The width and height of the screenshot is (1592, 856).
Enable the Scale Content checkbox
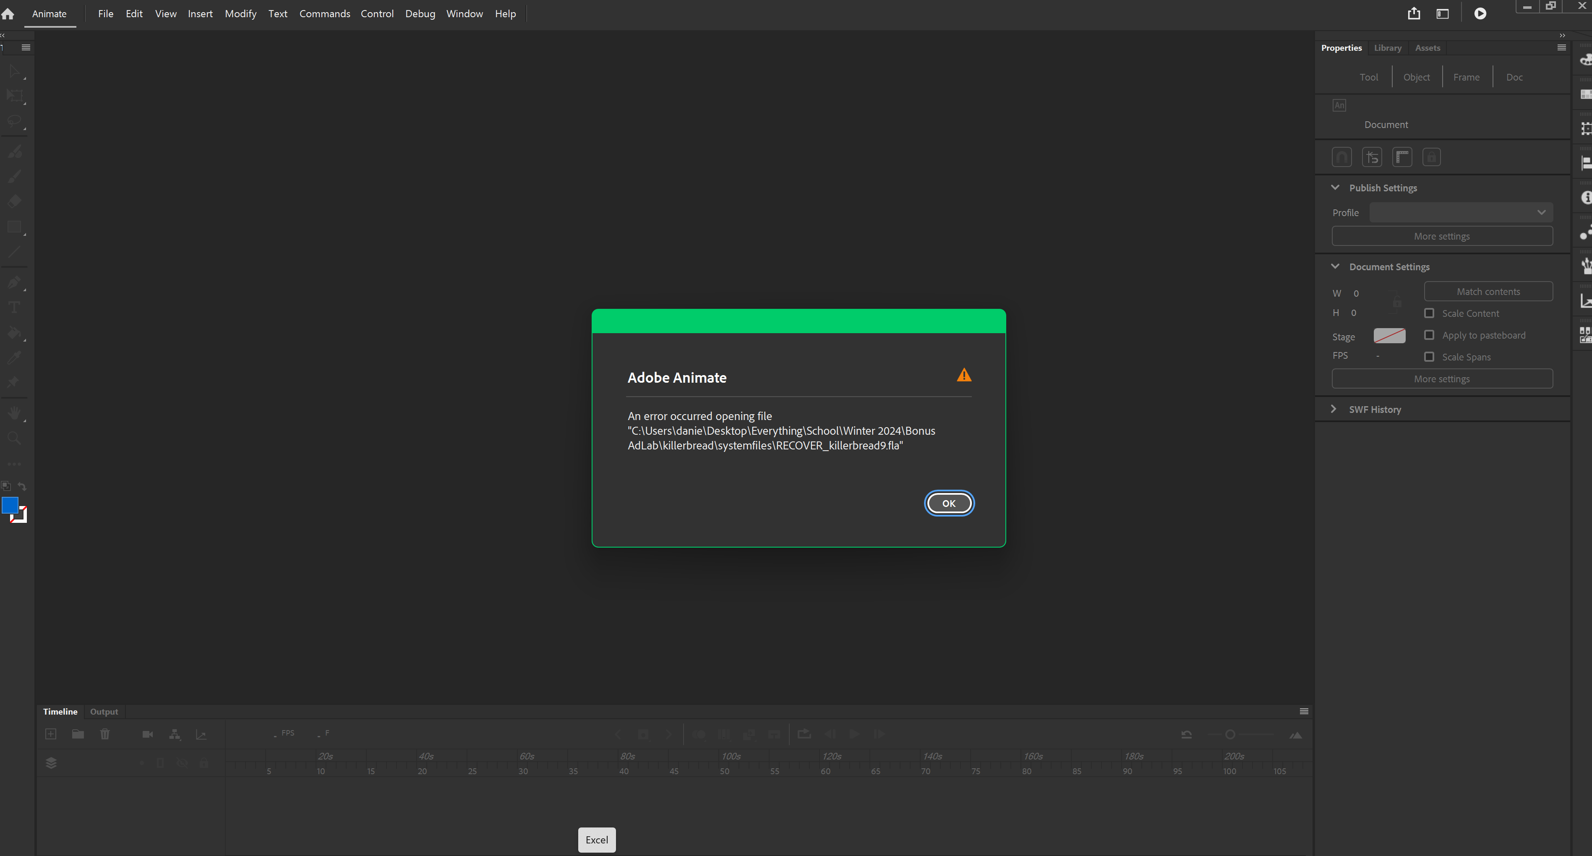[1429, 313]
